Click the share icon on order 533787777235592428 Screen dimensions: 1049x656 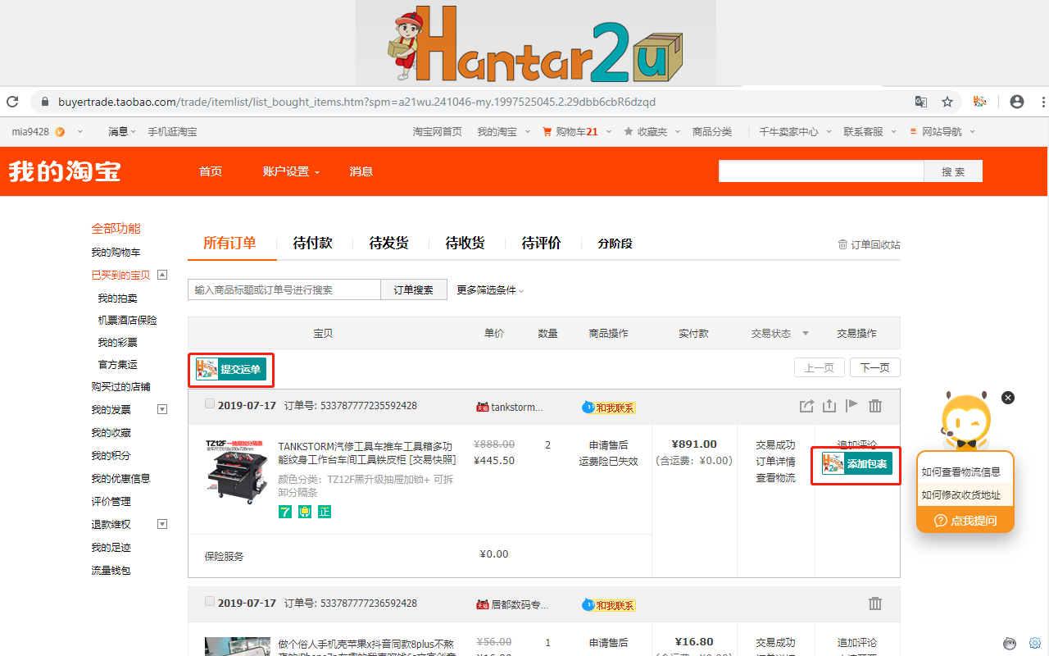[x=806, y=405]
